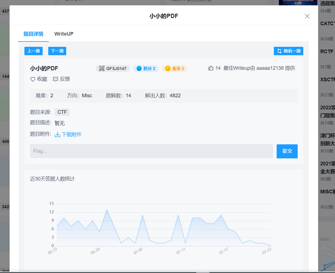Close the 小小的PDF dialog
The image size is (335, 273).
point(307,16)
